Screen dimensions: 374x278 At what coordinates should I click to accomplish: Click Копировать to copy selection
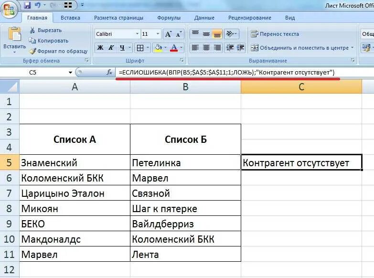49,41
